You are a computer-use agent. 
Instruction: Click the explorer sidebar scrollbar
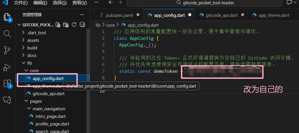[x=88, y=81]
